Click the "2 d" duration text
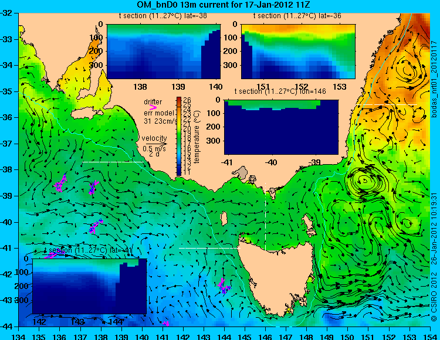Image resolution: width=440 pixels, height=340 pixels. (154, 154)
